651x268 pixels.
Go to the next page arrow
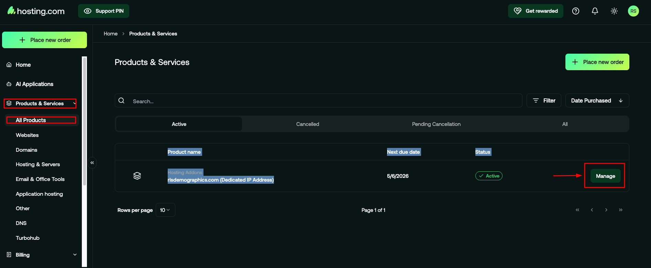click(606, 210)
